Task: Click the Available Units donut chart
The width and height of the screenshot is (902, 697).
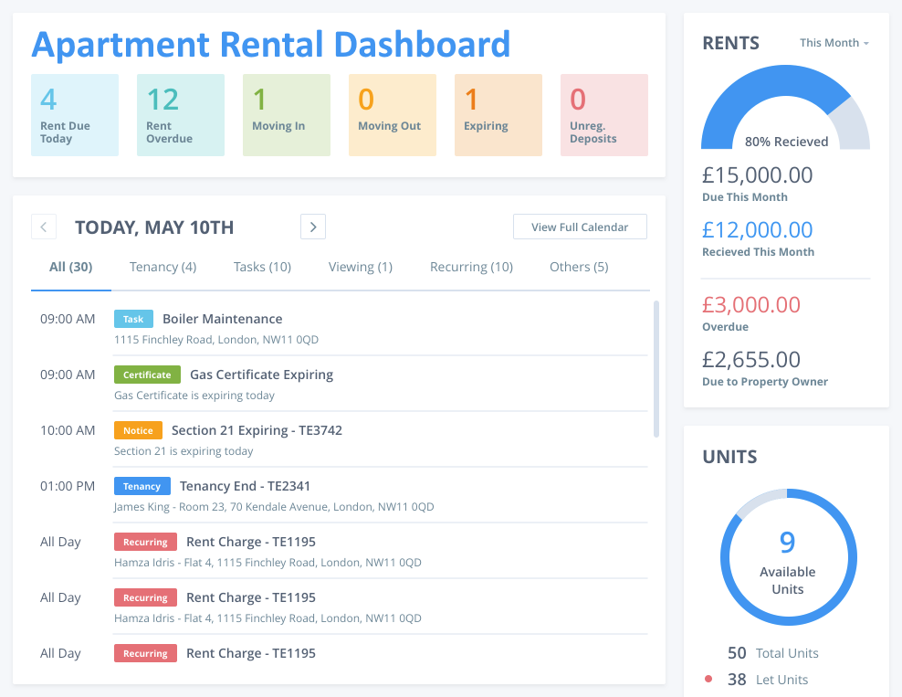Action: (788, 557)
